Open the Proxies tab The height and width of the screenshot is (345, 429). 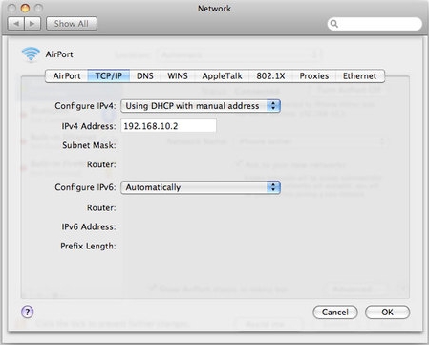point(314,76)
